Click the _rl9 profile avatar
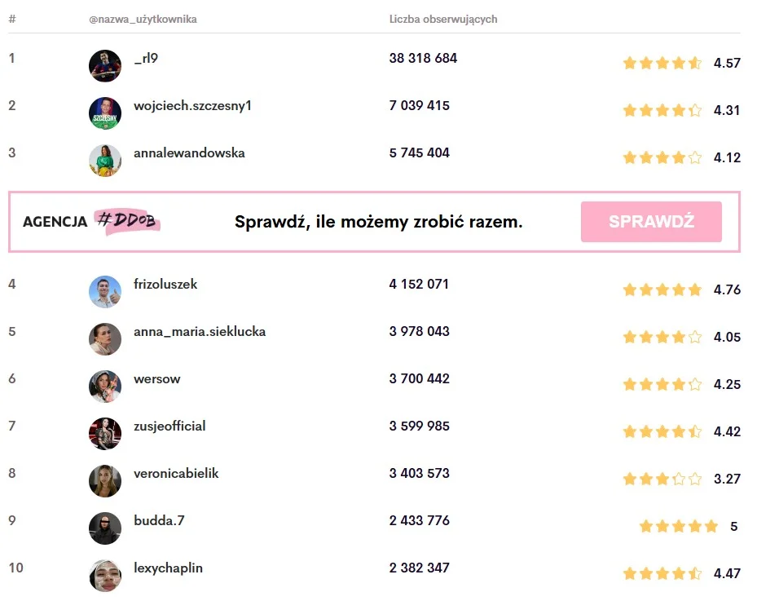Screen dimensions: 757x601 click(104, 66)
